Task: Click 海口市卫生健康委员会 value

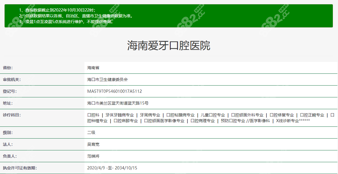Action: [x=107, y=80]
